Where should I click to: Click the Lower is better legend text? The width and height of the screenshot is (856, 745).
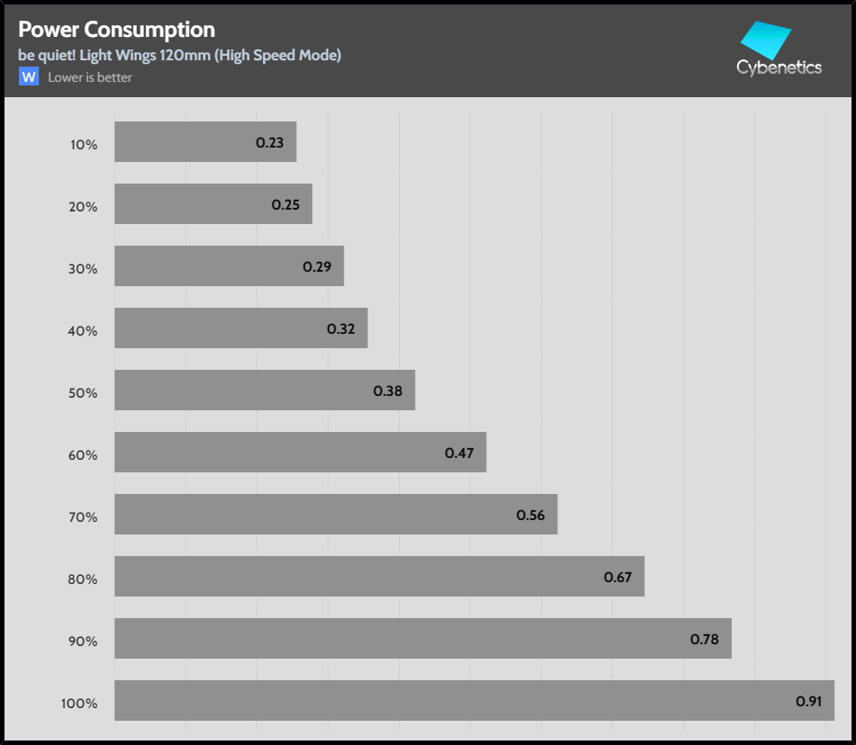click(x=90, y=77)
